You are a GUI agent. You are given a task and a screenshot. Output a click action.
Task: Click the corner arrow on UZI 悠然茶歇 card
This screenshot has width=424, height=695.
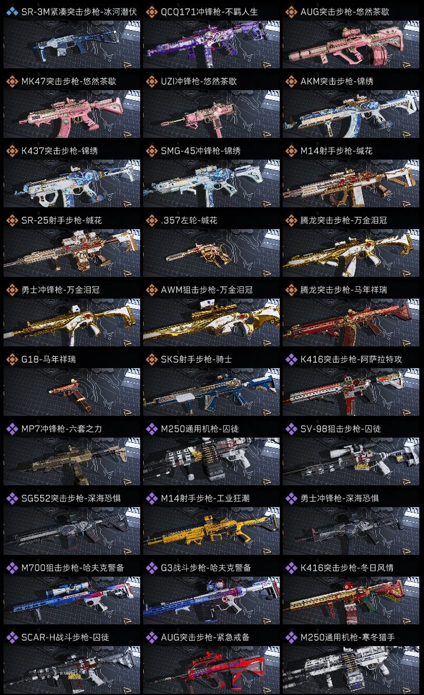click(266, 134)
